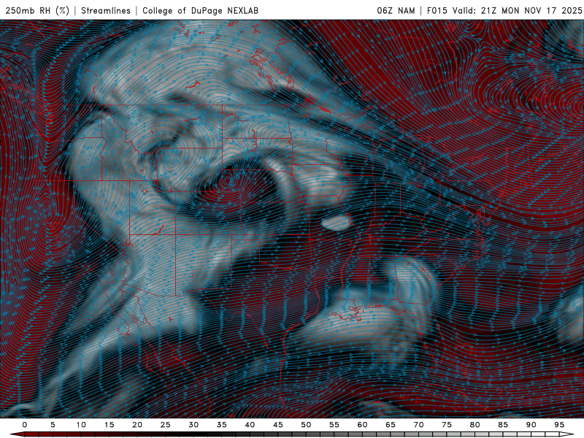This screenshot has height=438, width=584.
Task: Click the right arrow end of color bar
Action: (566, 434)
